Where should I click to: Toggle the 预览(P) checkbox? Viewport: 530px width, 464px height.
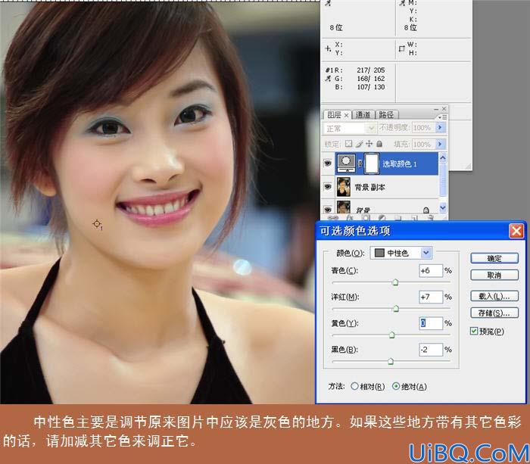(474, 332)
